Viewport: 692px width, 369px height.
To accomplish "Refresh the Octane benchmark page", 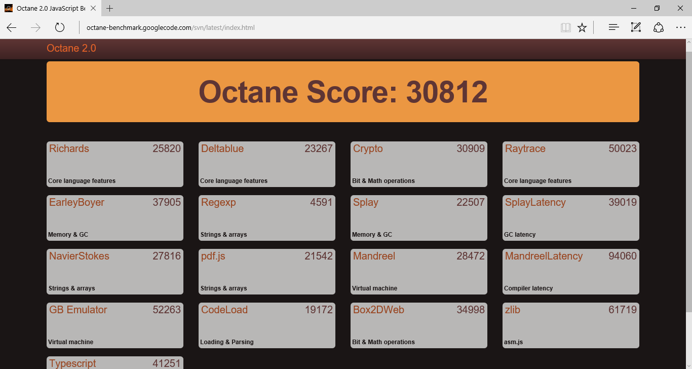I will click(60, 27).
